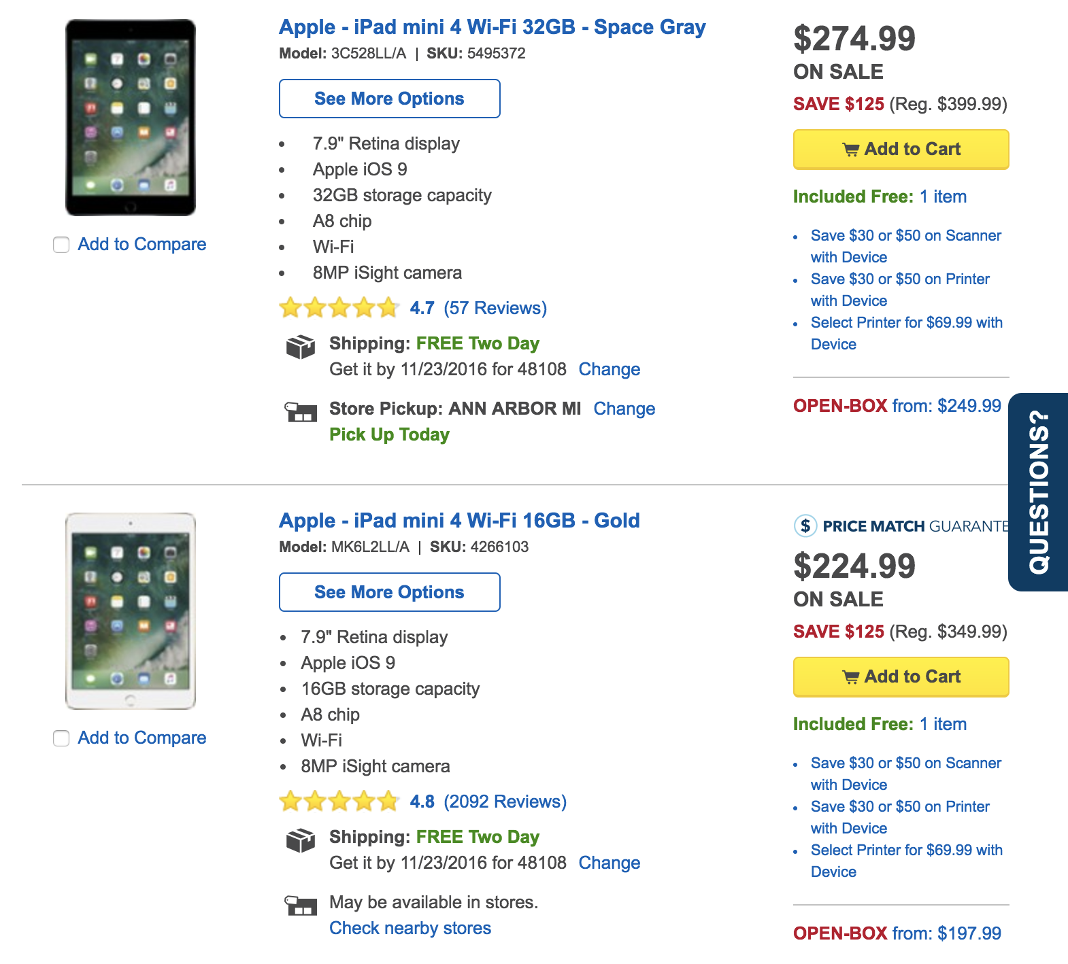
Task: Check Add to Compare for Space Gray iPad
Action: click(x=61, y=244)
